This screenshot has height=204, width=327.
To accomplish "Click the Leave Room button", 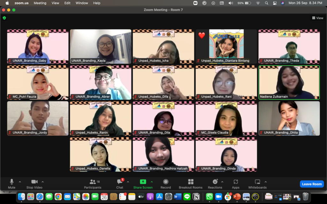I will tap(312, 184).
